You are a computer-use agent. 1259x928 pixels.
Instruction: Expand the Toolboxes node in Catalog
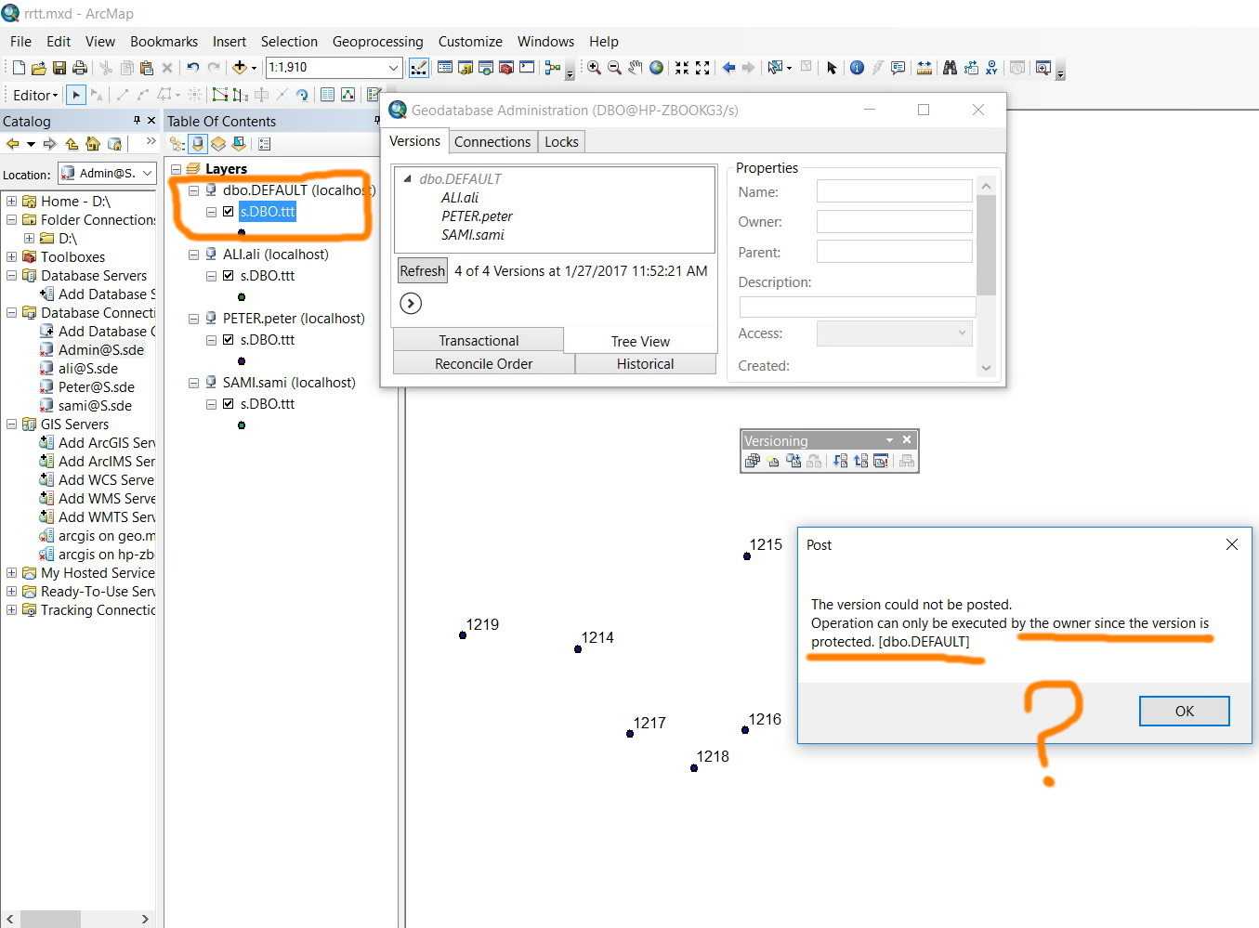coord(11,257)
